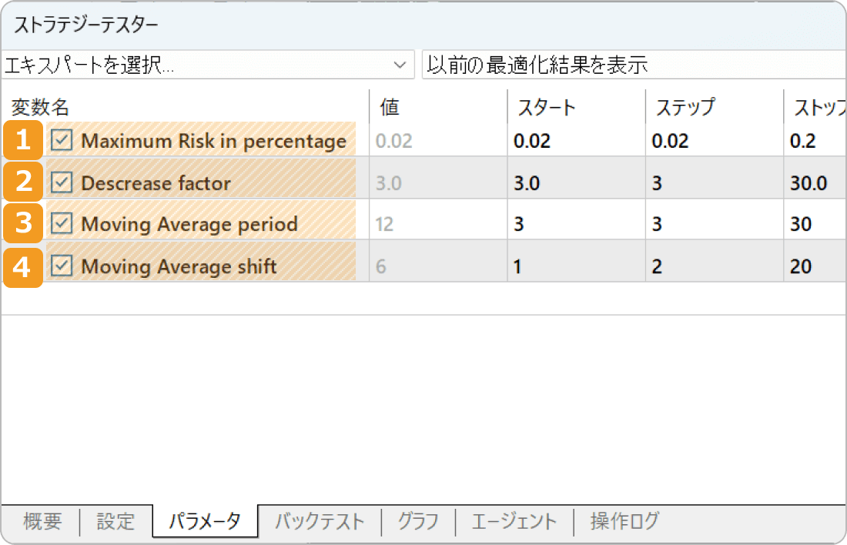Open the エージェント tab
The width and height of the screenshot is (847, 545).
[x=514, y=521]
